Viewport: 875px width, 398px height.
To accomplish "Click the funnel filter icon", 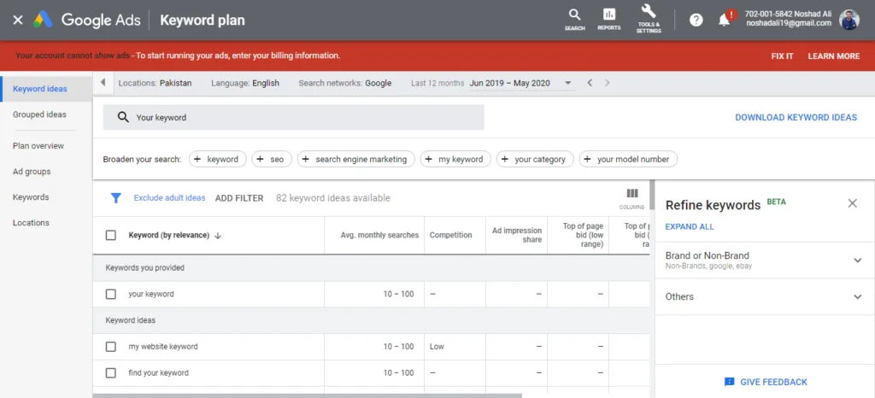I will point(115,198).
